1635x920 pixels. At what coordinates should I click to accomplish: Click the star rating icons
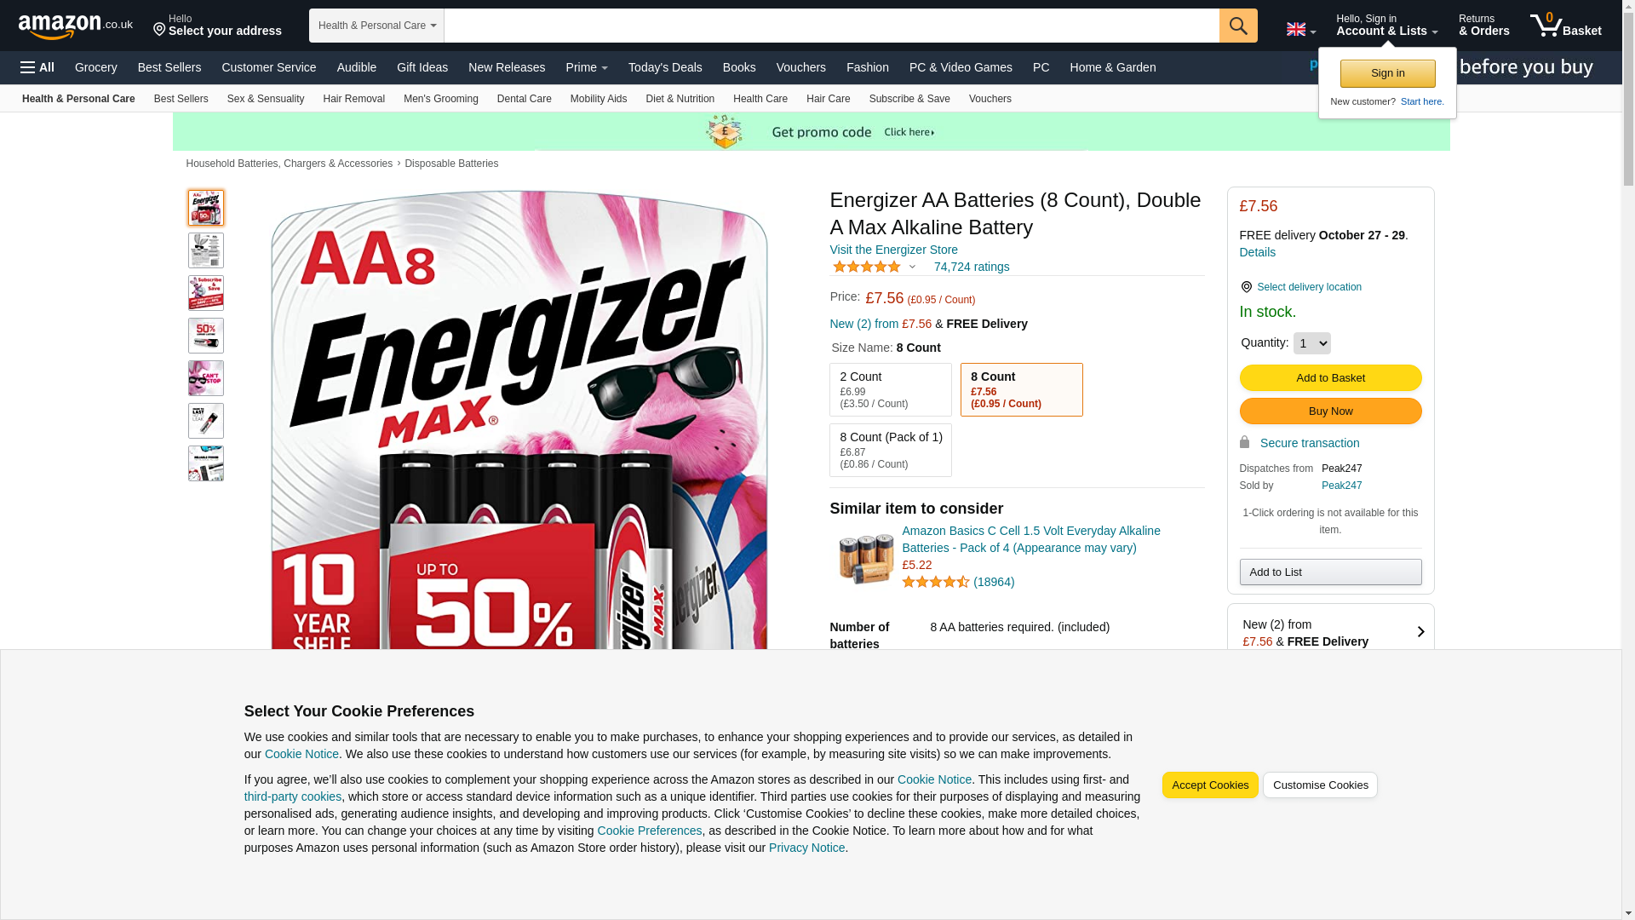pyautogui.click(x=867, y=267)
